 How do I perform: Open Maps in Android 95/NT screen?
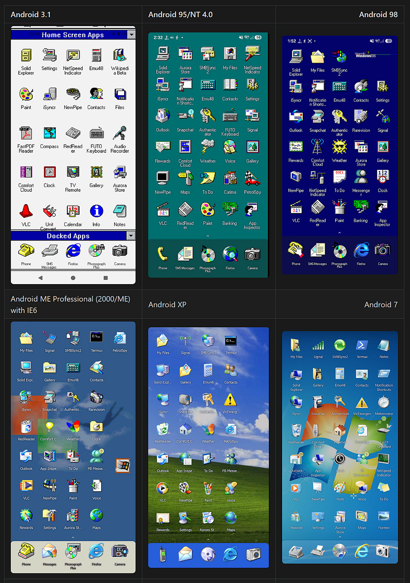[x=185, y=178]
